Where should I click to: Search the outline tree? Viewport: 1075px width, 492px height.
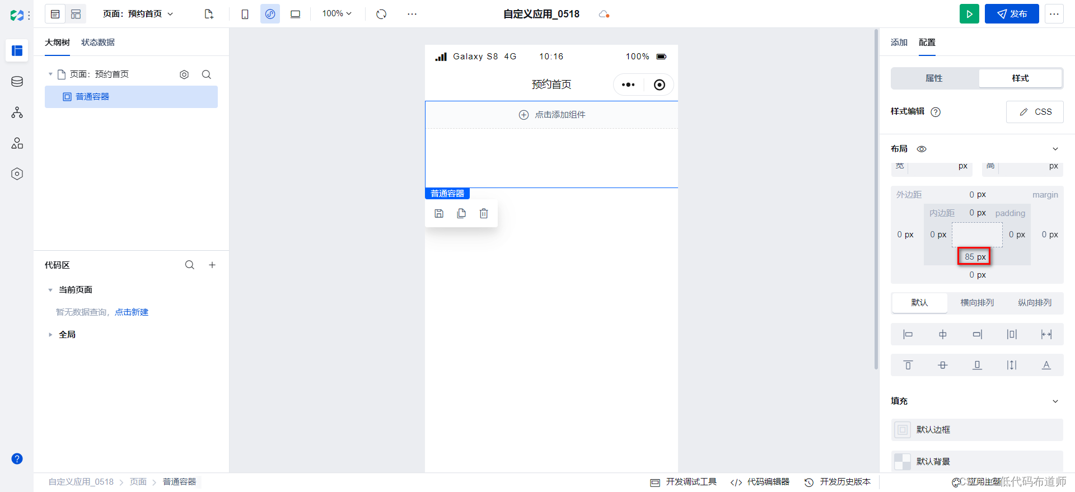(207, 74)
